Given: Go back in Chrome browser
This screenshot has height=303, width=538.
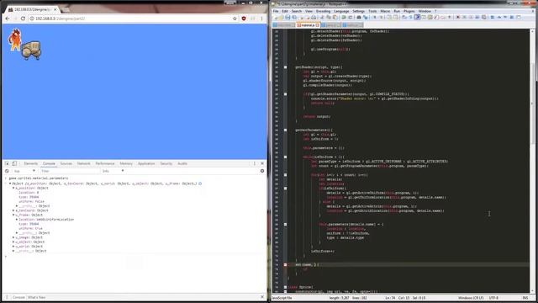Looking at the screenshot, I should 8,19.
